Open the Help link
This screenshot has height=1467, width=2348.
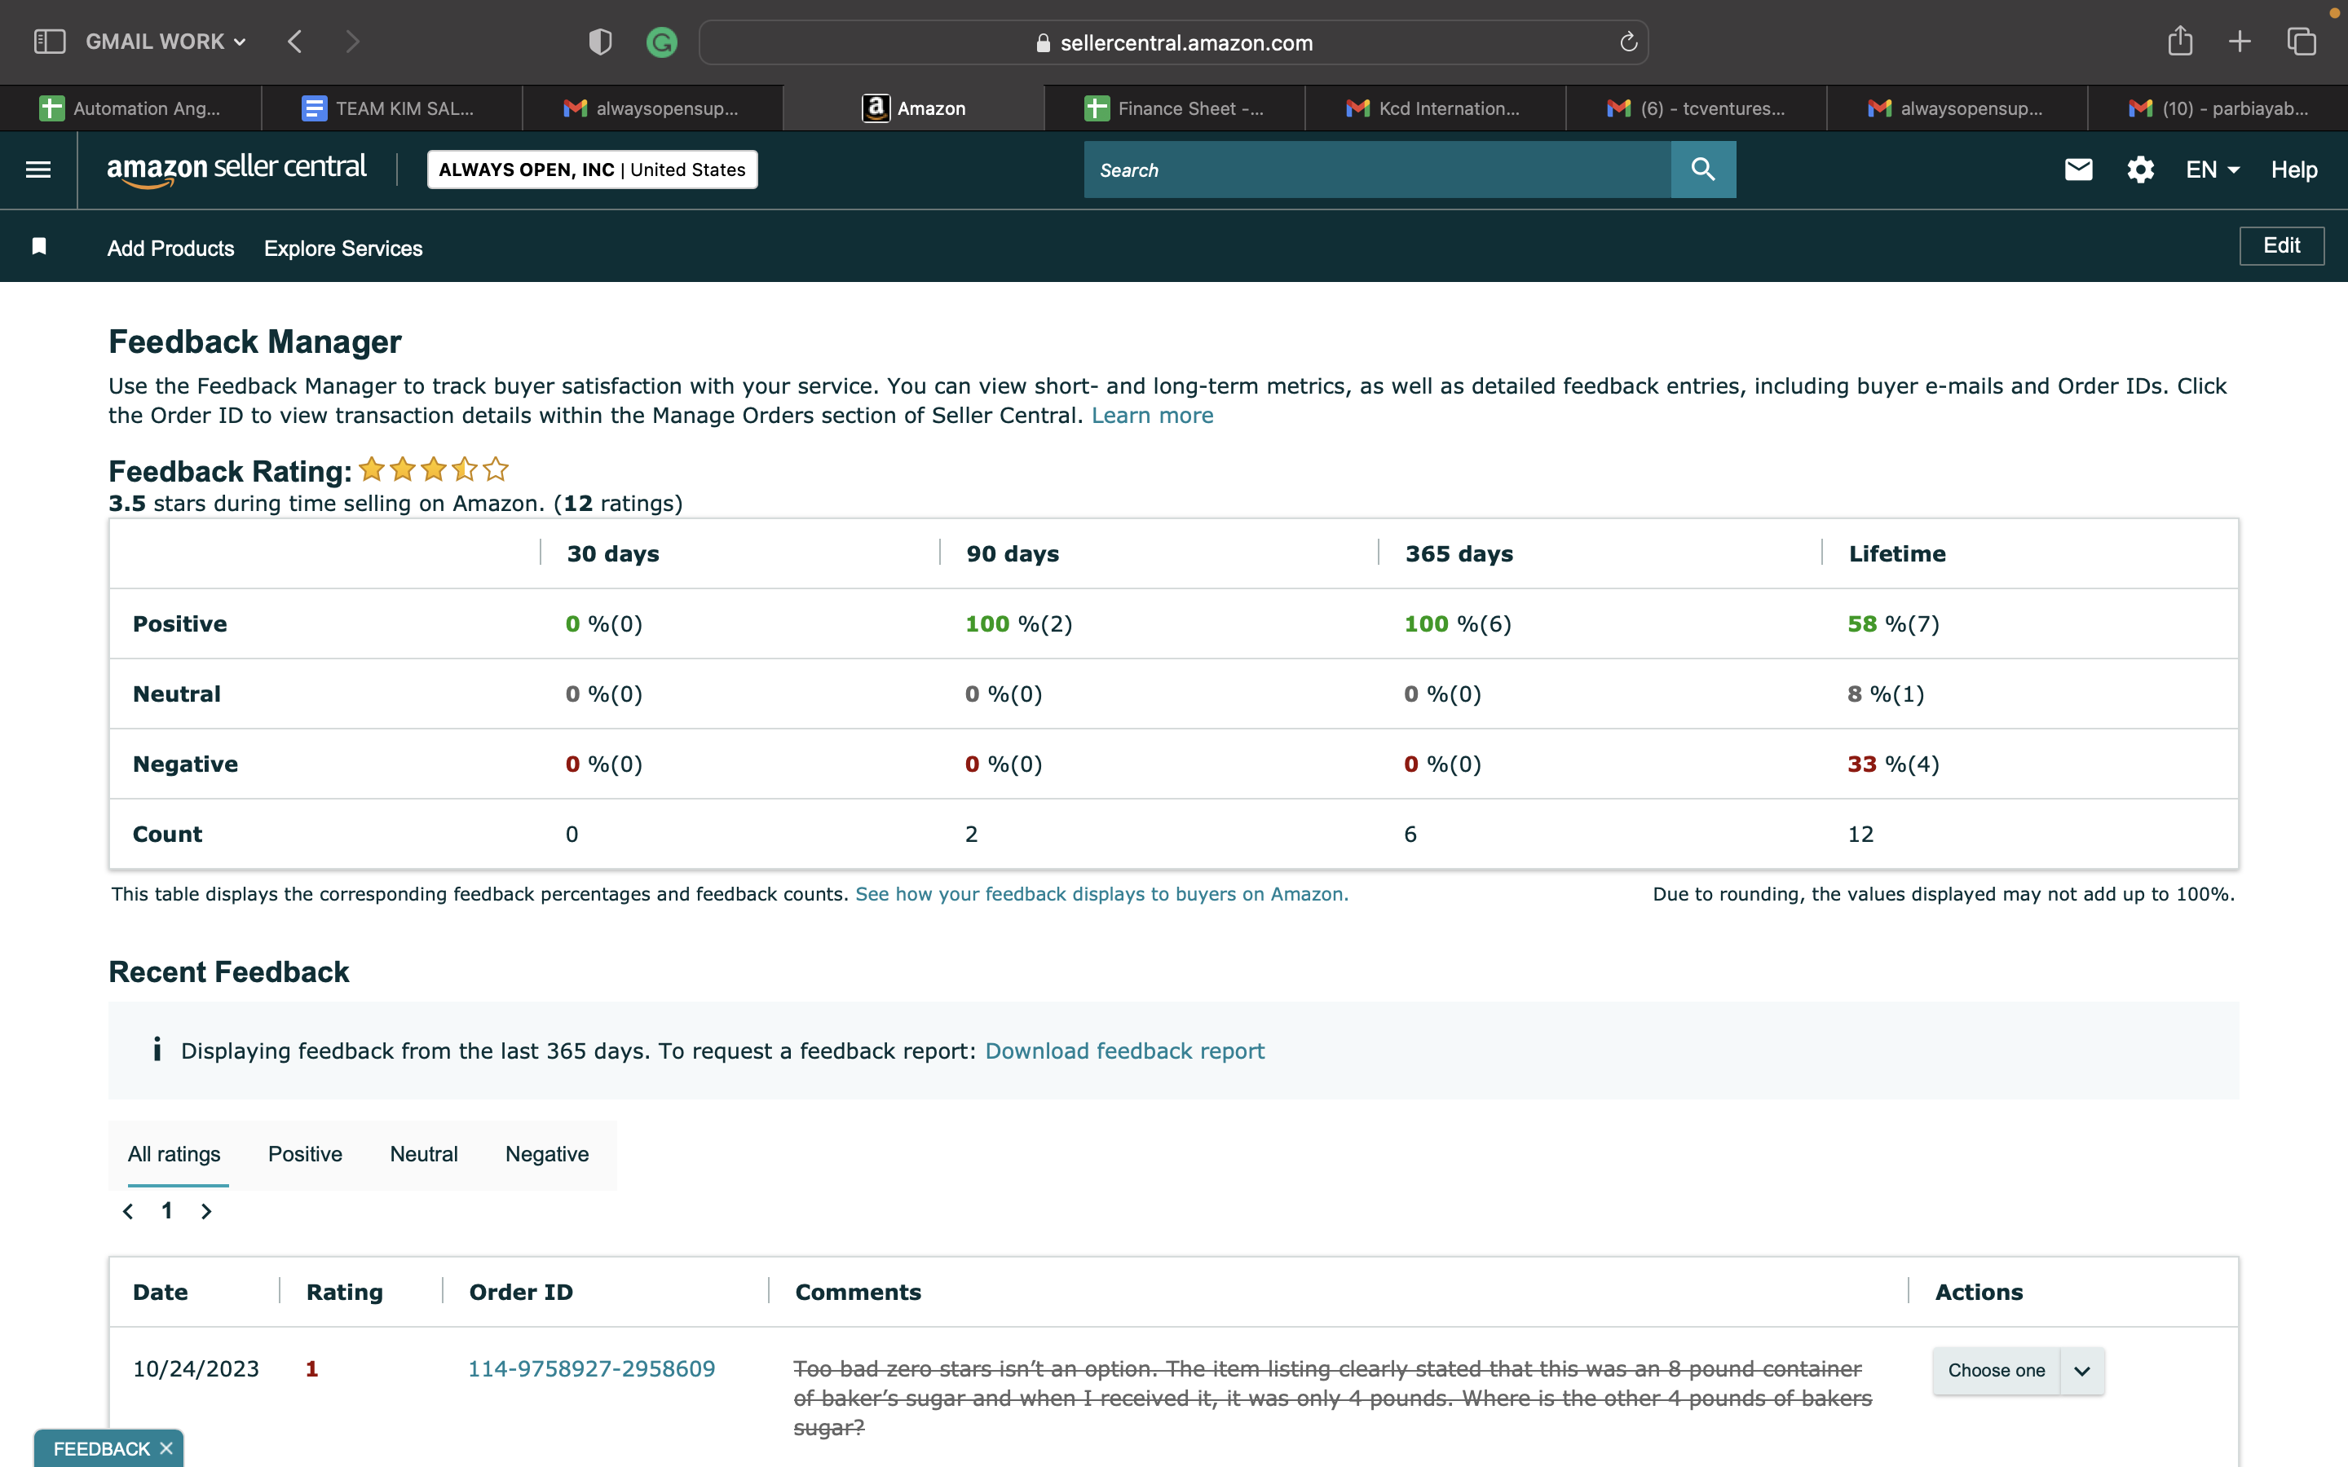[x=2293, y=170]
